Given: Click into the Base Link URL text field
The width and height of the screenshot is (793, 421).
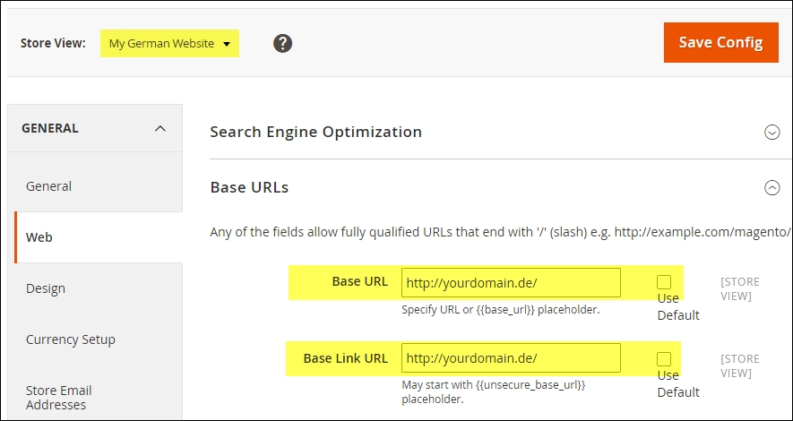Looking at the screenshot, I should coord(511,359).
